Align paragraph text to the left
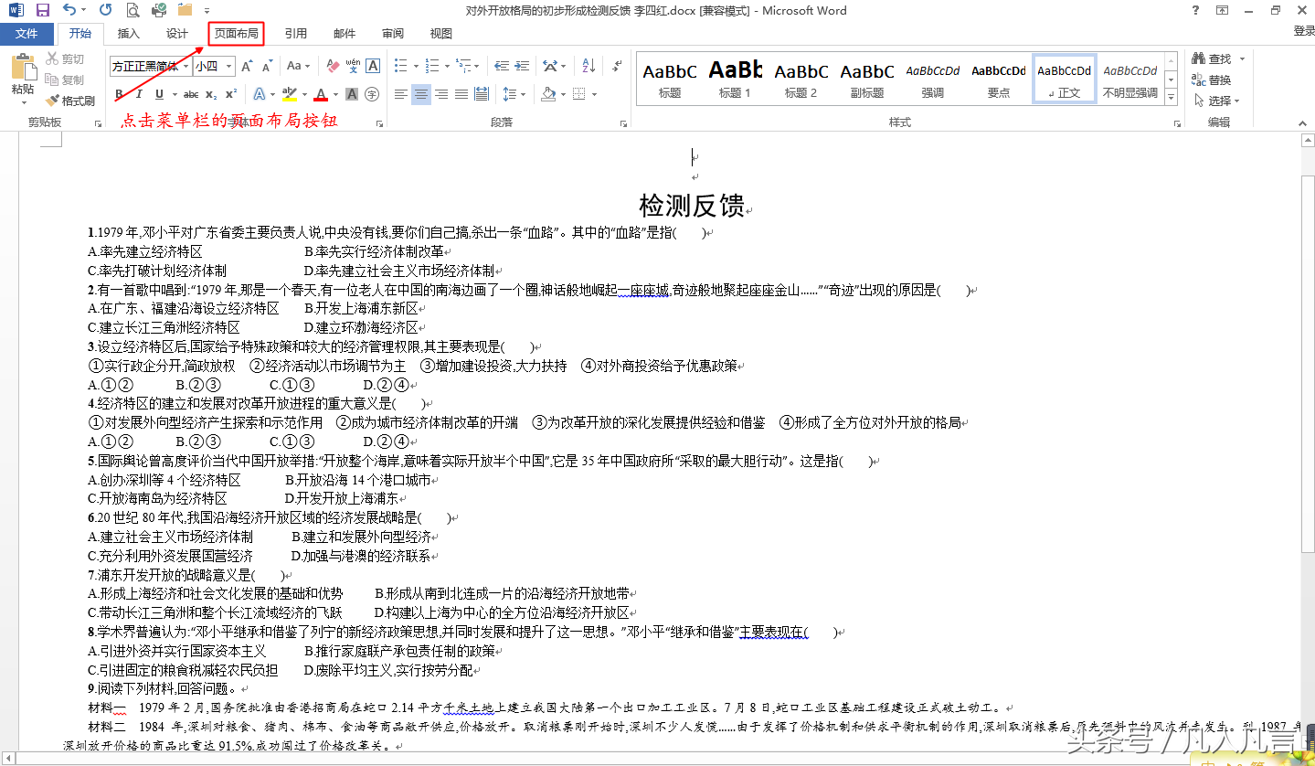The width and height of the screenshot is (1315, 766). [x=401, y=94]
